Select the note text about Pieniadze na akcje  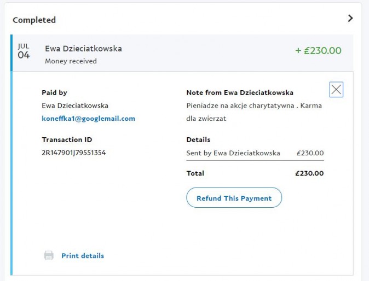(x=253, y=112)
